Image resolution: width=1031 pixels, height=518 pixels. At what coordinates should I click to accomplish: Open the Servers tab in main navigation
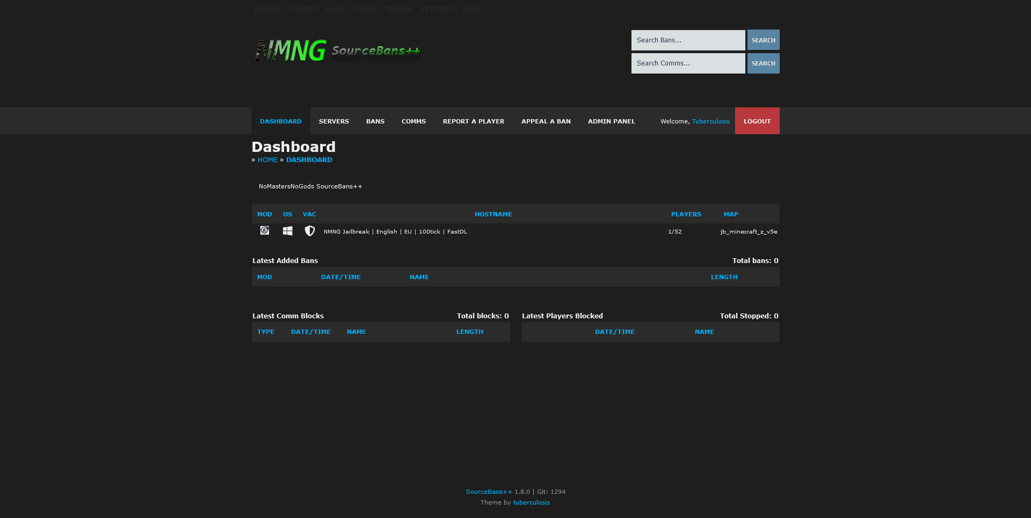(334, 121)
